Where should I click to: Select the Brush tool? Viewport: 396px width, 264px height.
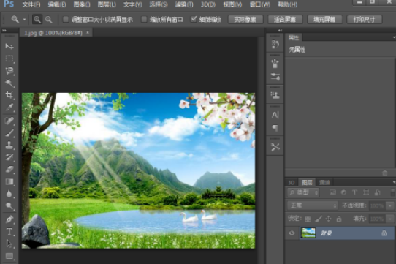click(x=9, y=133)
